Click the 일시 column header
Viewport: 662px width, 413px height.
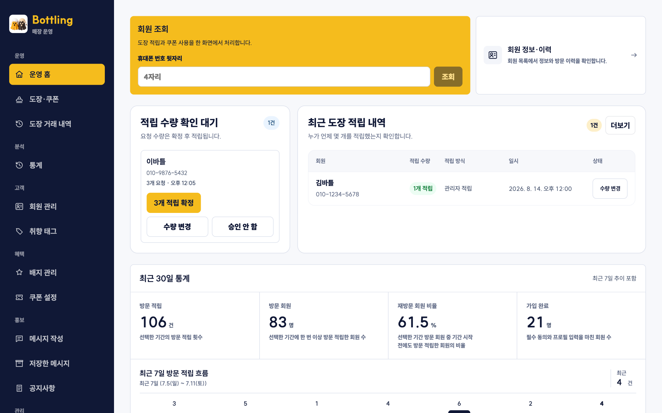514,161
